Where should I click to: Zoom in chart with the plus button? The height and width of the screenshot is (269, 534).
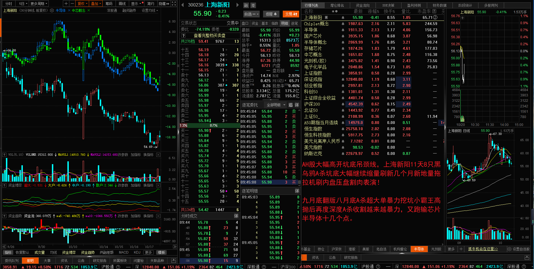[x=66, y=4]
